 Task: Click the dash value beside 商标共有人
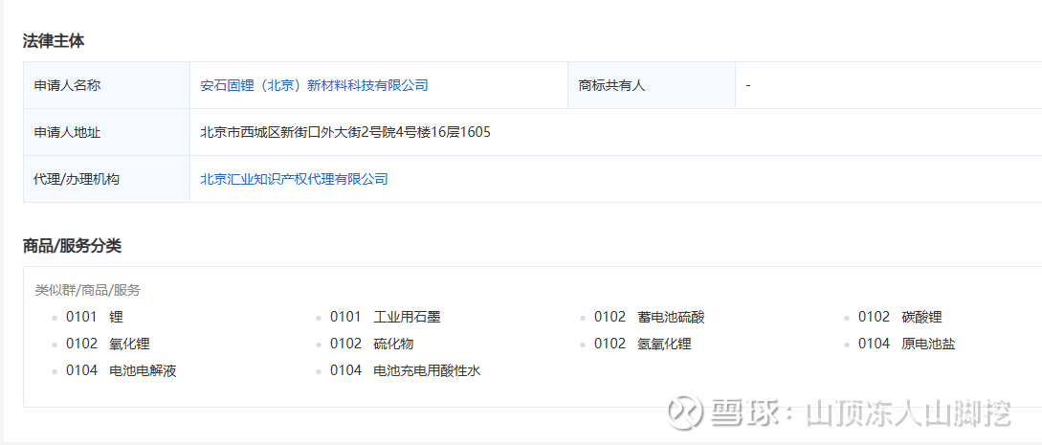click(748, 86)
